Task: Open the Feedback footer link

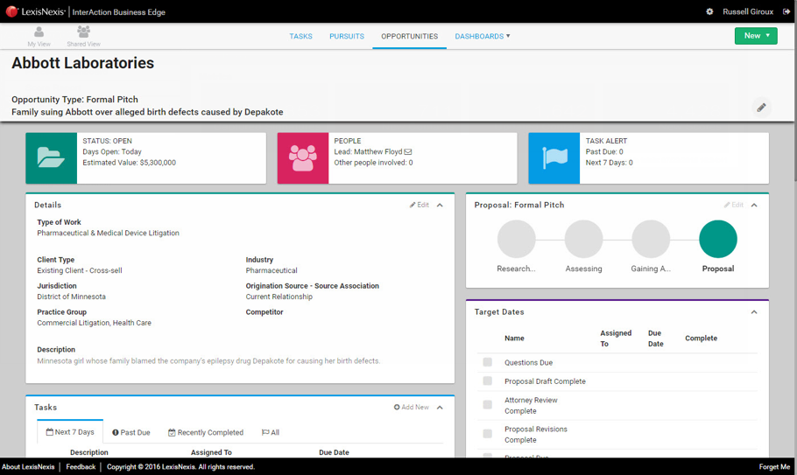Action: (x=81, y=467)
